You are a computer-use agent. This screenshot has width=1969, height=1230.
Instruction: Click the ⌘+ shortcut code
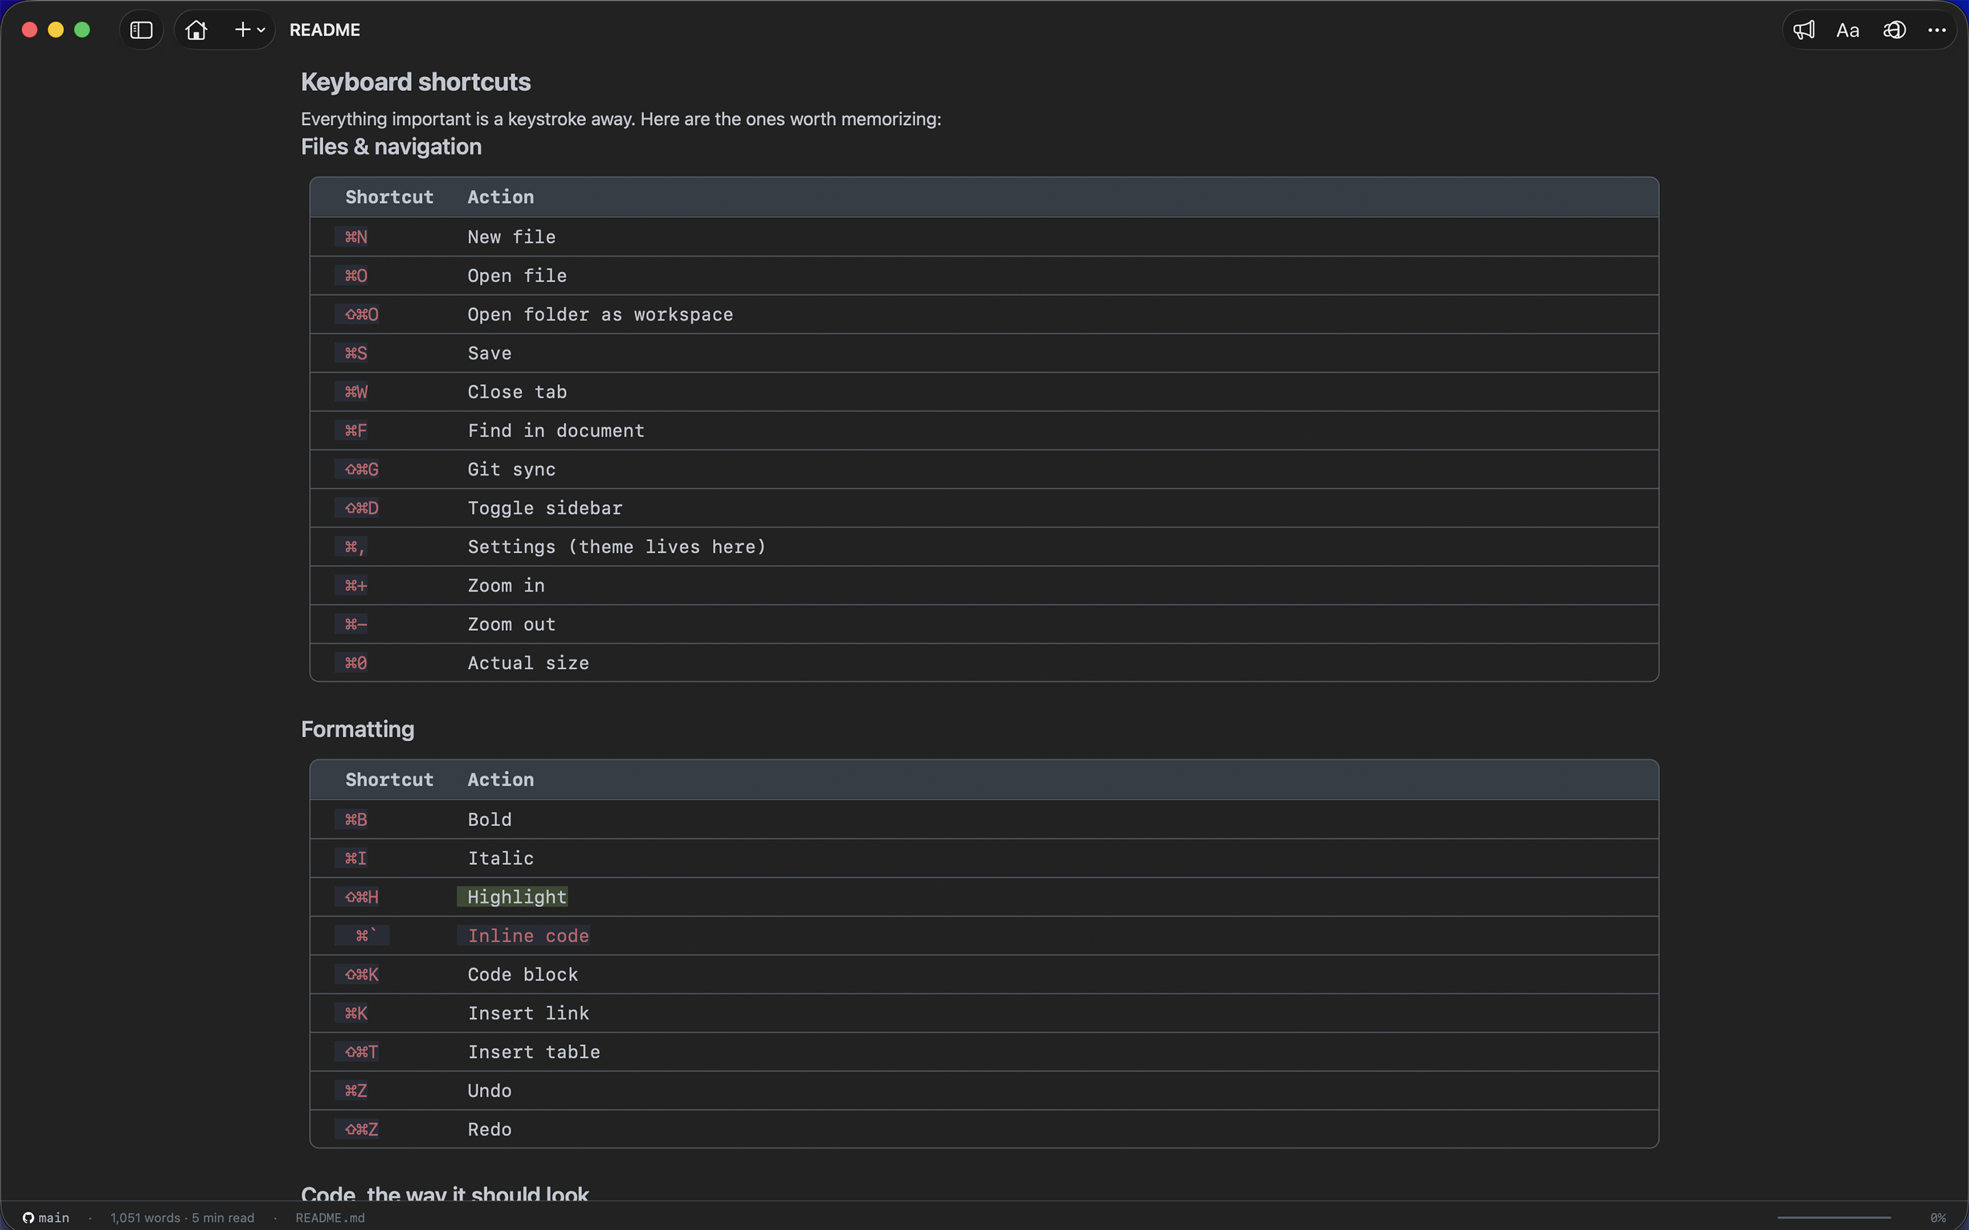tap(356, 586)
